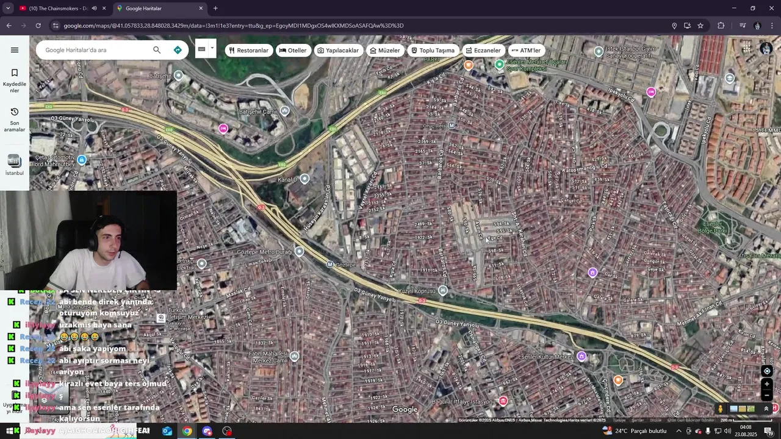Open Kaydedilenler saved places
Image resolution: width=781 pixels, height=439 pixels.
coord(15,80)
